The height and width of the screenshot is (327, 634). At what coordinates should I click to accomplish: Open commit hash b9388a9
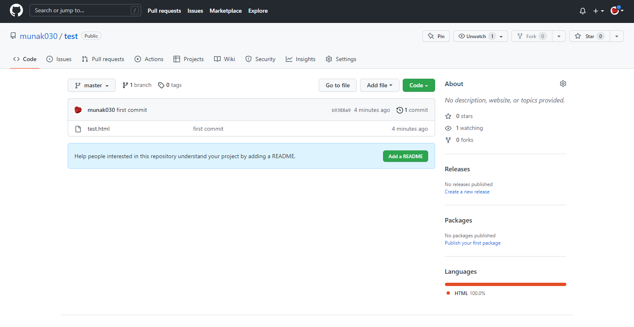(x=341, y=110)
